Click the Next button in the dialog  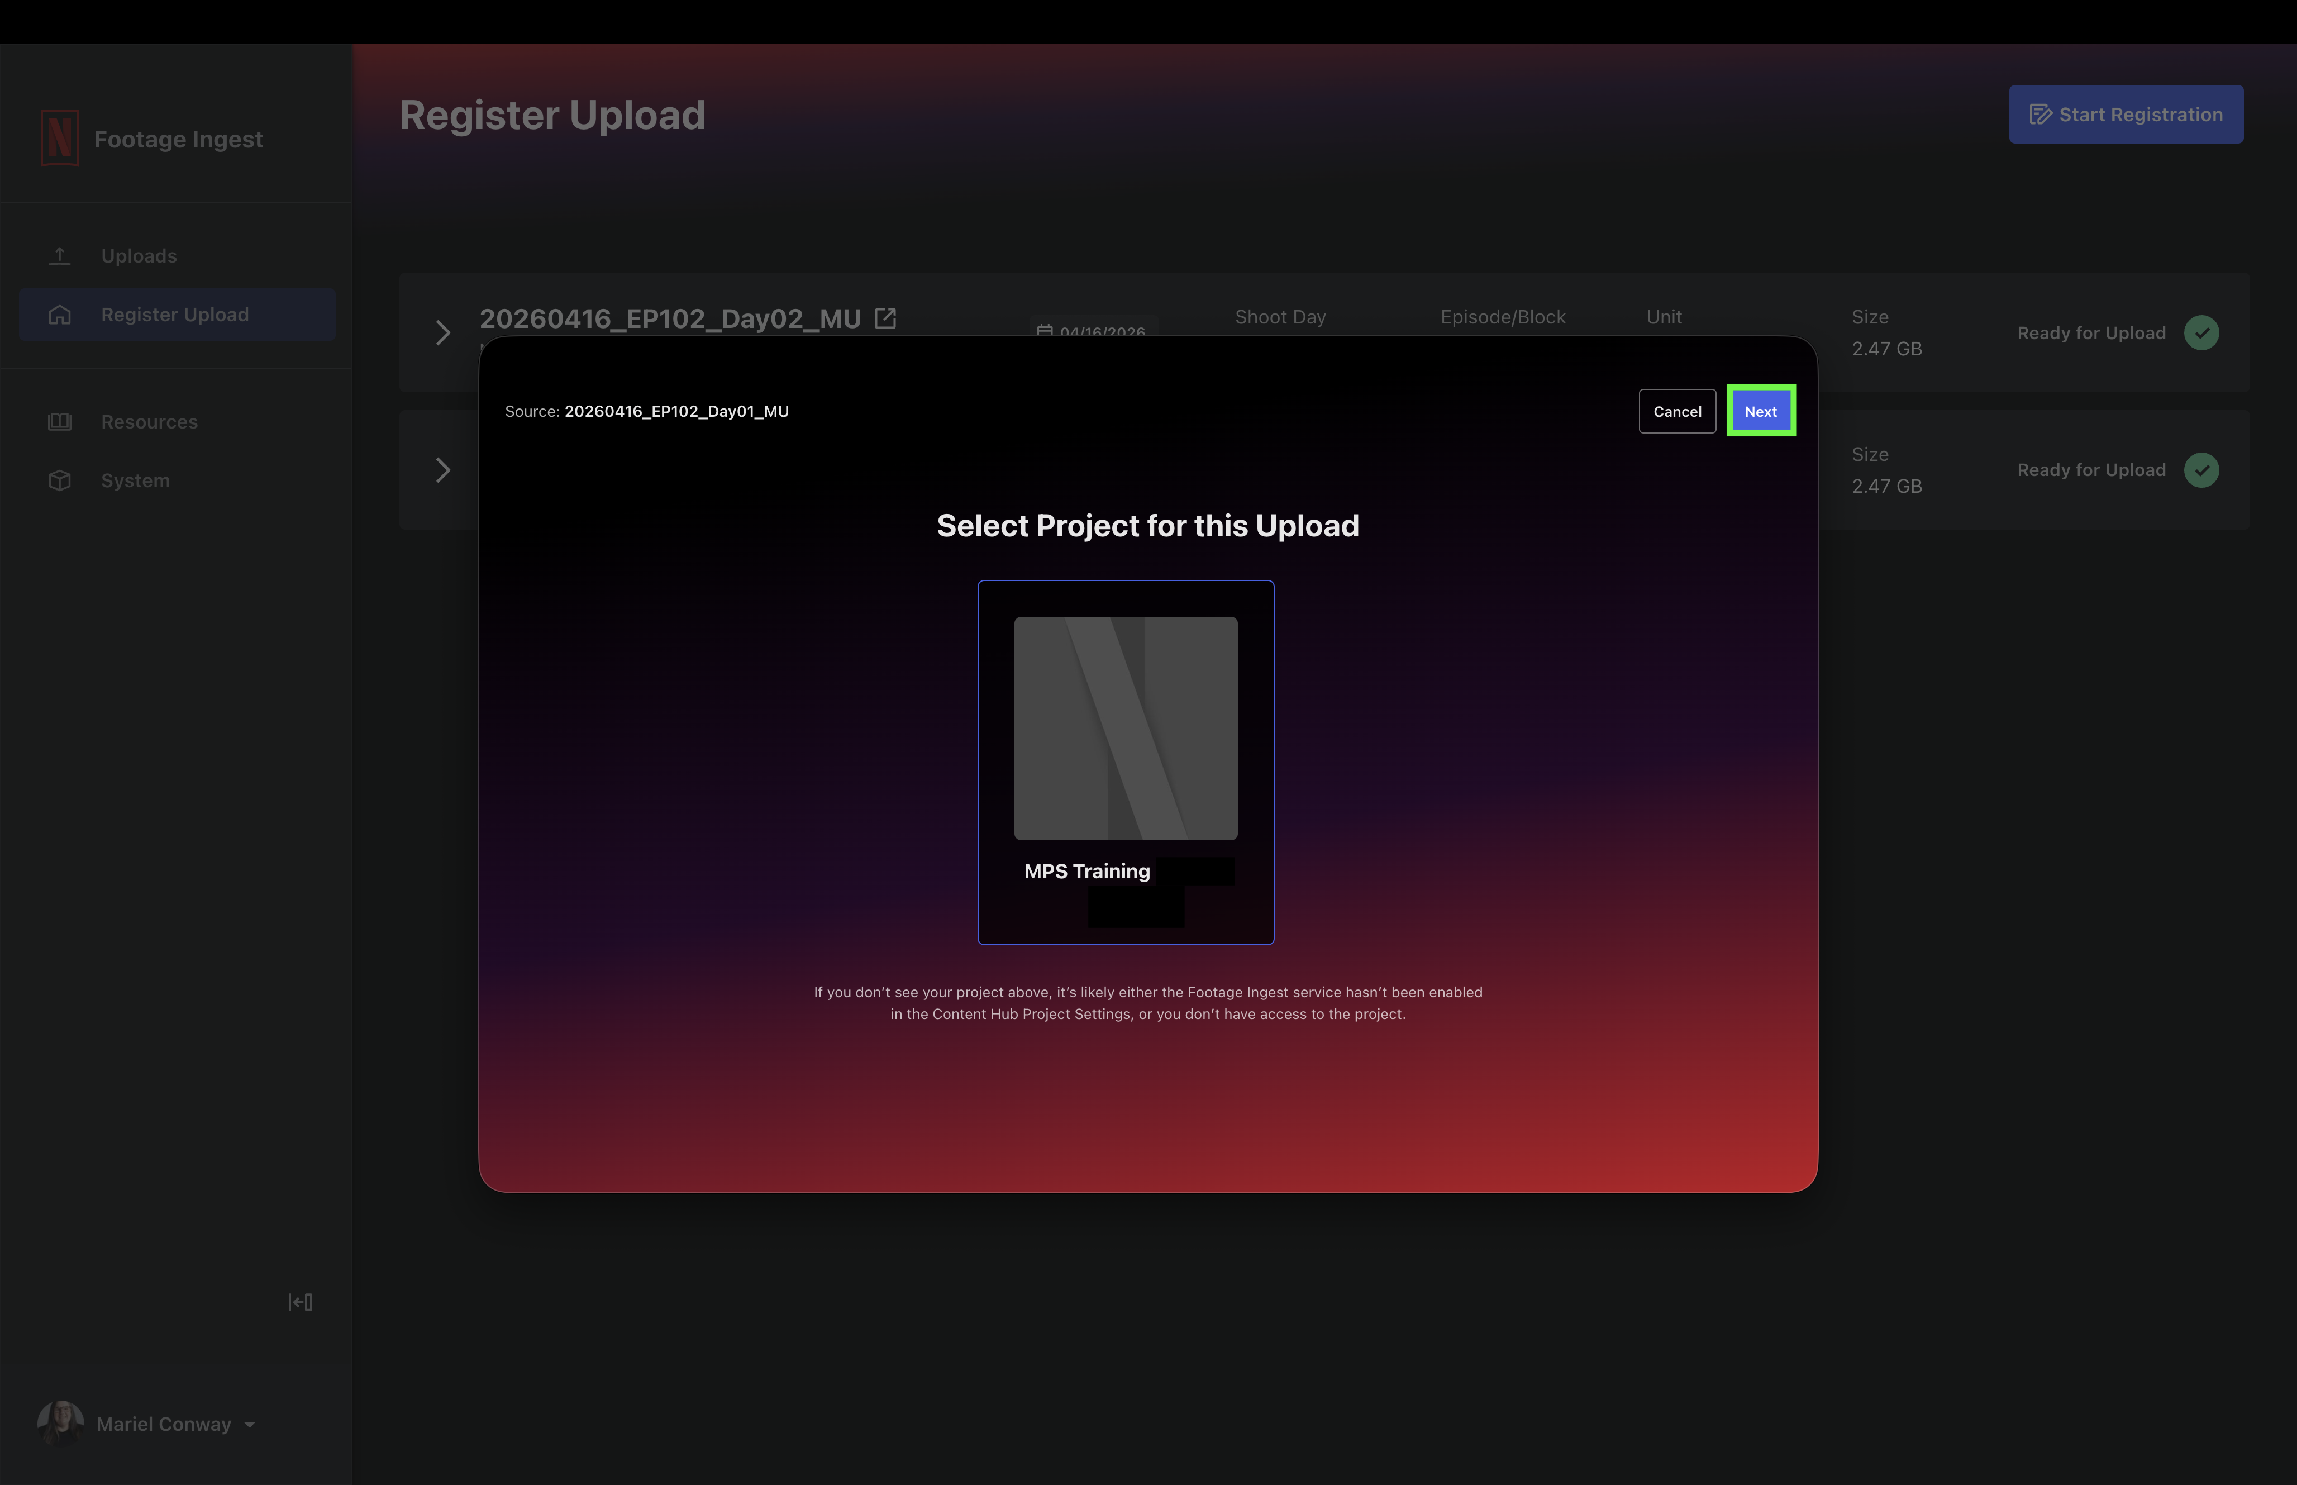1760,411
